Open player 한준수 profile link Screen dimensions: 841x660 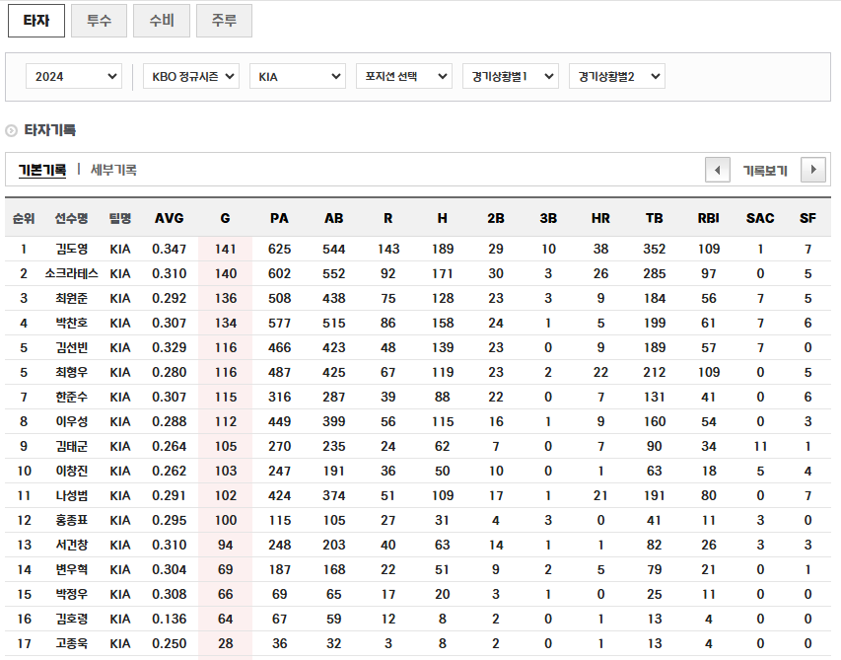(71, 397)
